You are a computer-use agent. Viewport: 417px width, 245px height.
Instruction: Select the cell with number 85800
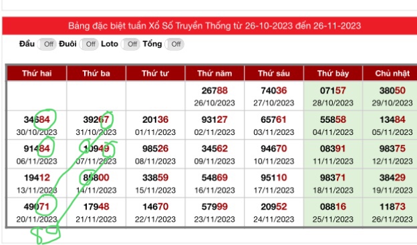coord(96,184)
